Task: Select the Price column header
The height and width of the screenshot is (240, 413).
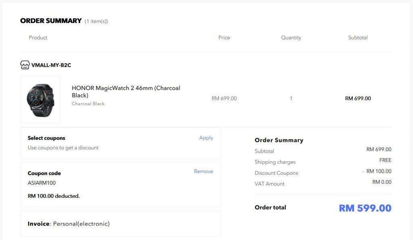Action: tap(224, 37)
